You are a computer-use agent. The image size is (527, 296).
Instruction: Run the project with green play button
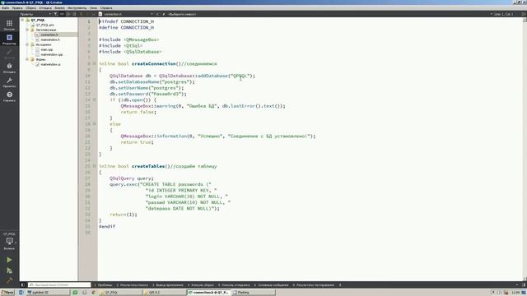(x=9, y=260)
